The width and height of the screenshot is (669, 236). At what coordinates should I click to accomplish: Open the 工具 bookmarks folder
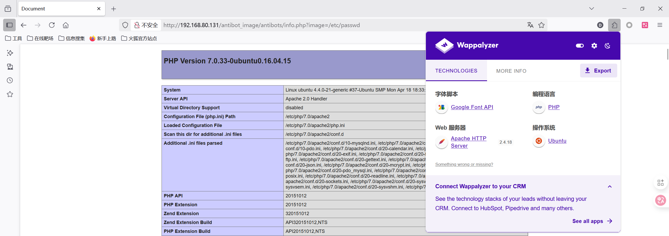point(14,38)
